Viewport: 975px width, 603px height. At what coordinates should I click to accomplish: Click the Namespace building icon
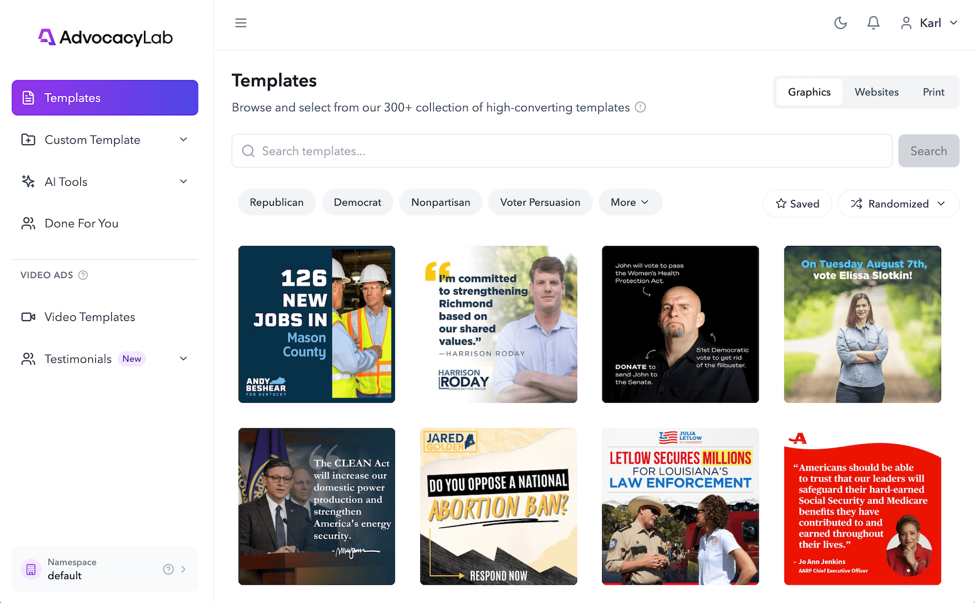pyautogui.click(x=31, y=569)
